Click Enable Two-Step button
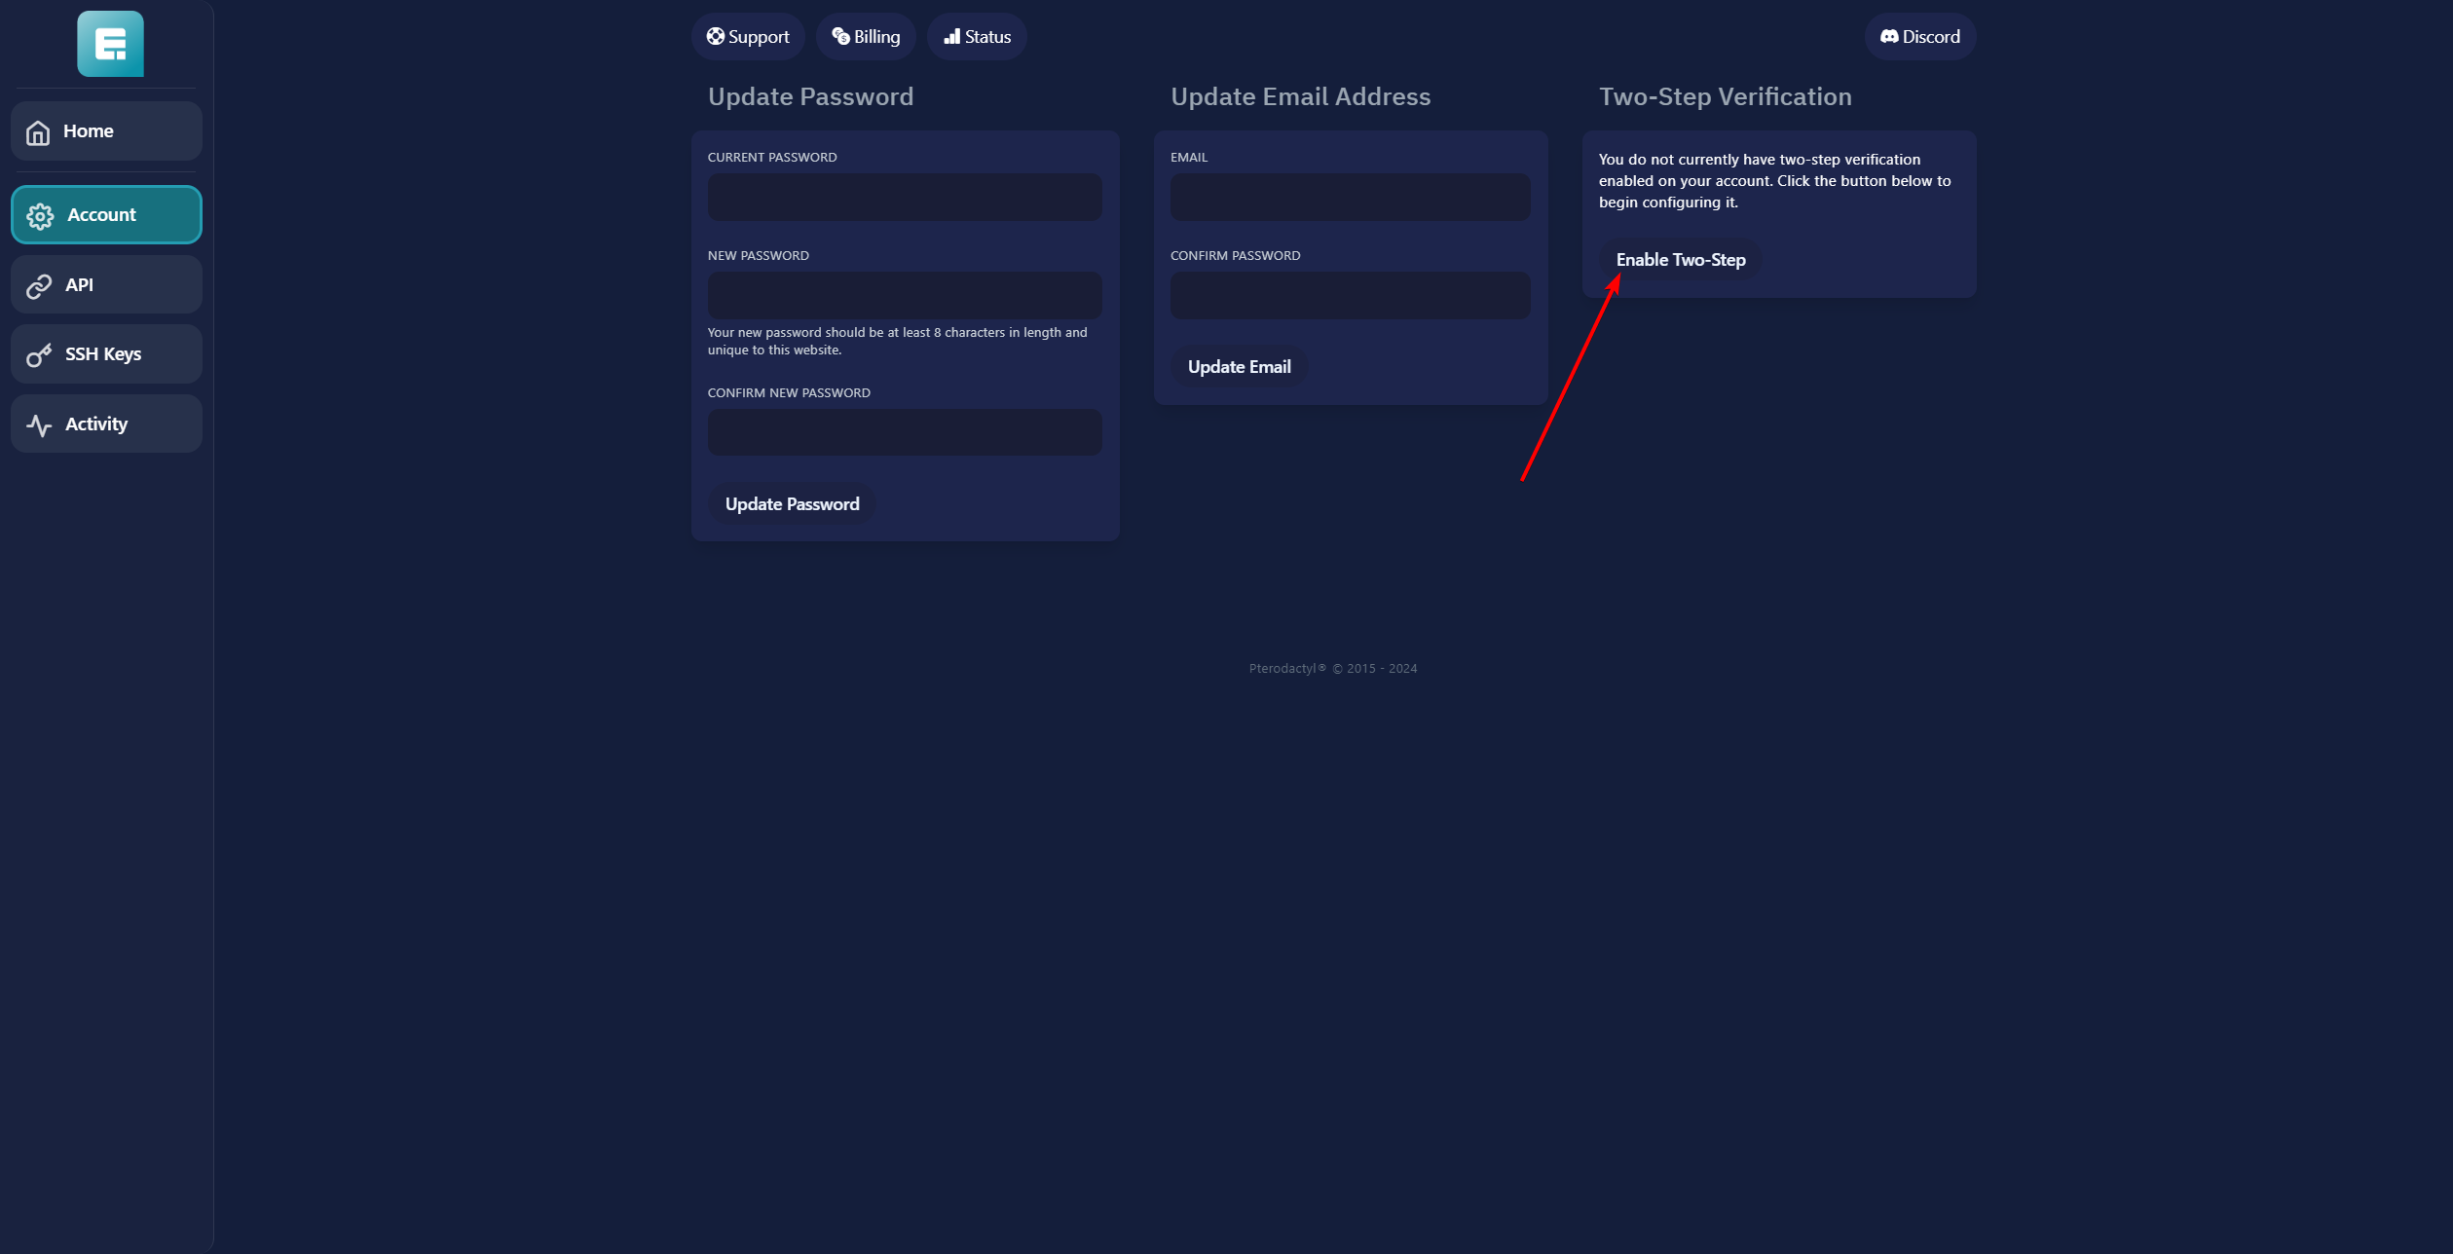This screenshot has width=2453, height=1254. tap(1680, 260)
